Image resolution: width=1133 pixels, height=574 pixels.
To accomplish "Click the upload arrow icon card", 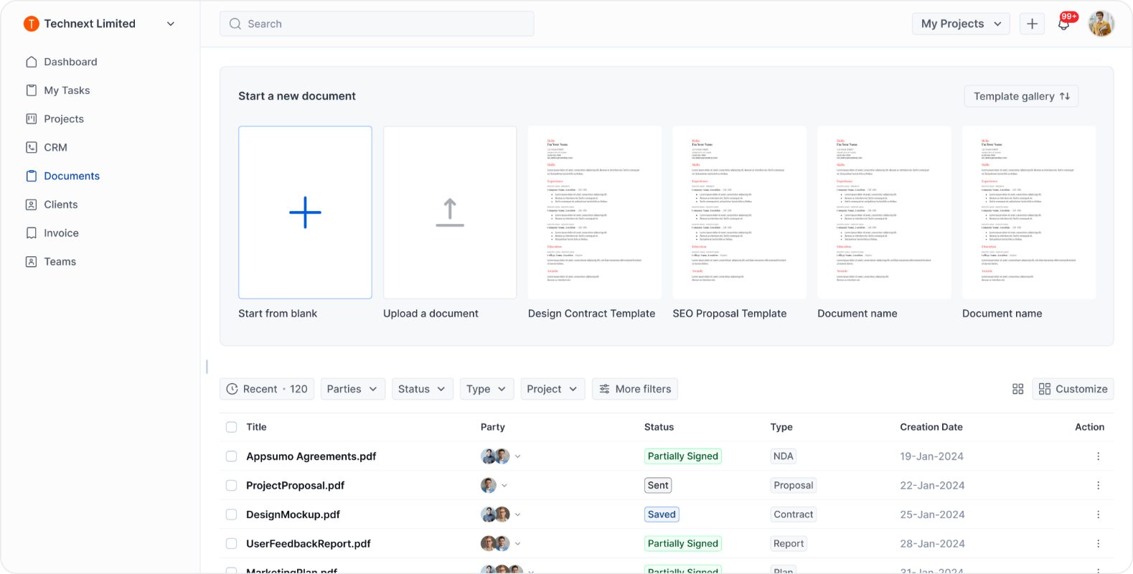I will [450, 212].
